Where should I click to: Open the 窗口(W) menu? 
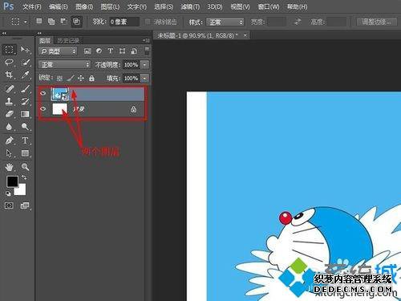click(269, 6)
